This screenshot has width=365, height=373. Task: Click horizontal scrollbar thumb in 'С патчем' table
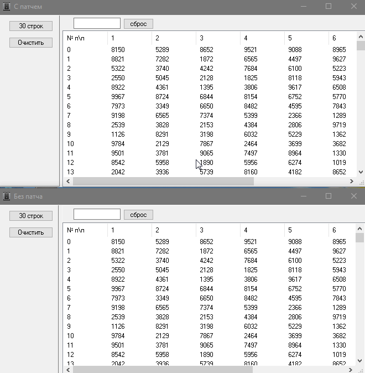click(163, 182)
